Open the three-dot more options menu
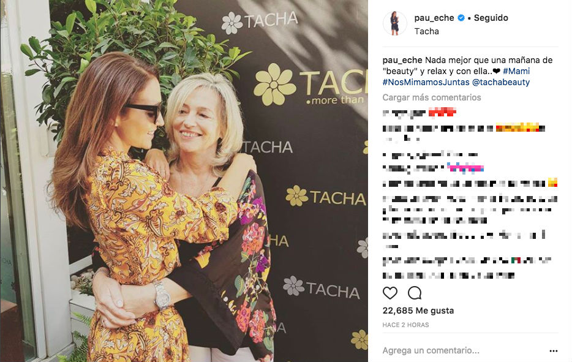This screenshot has height=362, width=572. [x=554, y=351]
